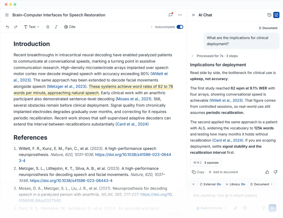Open the Text style dropdown
This screenshot has width=283, height=218.
pyautogui.click(x=32, y=27)
